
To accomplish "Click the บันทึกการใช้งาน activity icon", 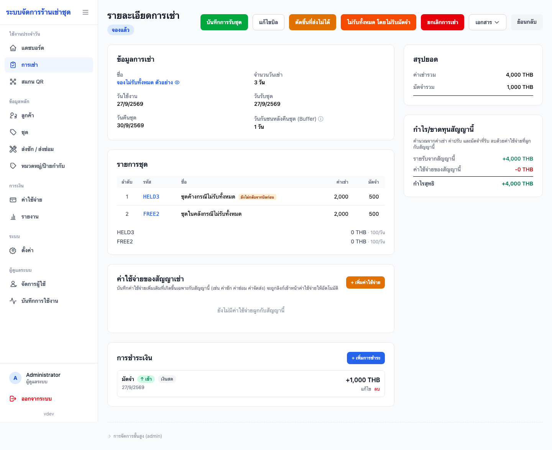I will [x=13, y=301].
